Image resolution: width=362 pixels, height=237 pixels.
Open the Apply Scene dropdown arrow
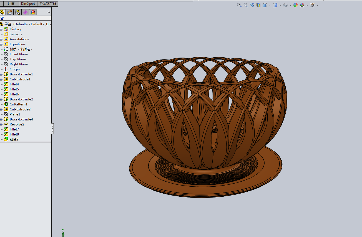(x=307, y=5)
